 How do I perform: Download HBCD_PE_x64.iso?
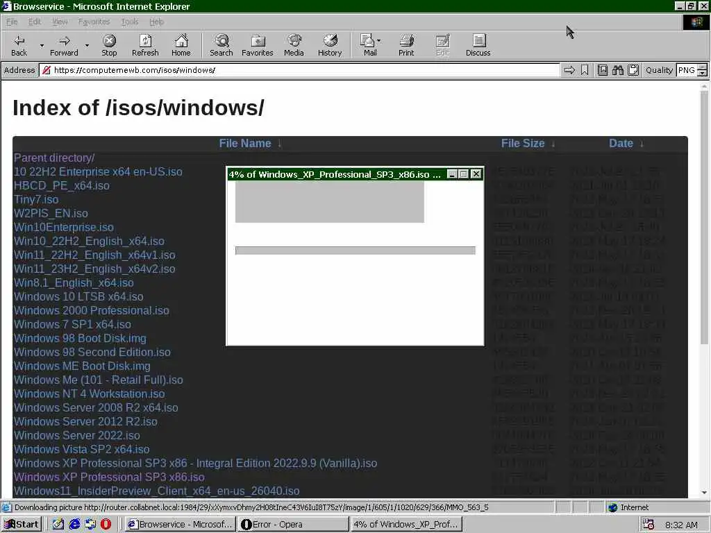tap(62, 185)
